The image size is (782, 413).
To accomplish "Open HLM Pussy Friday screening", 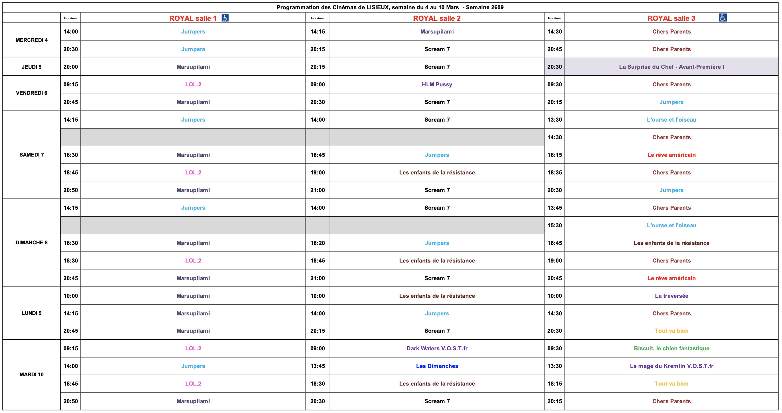I will pyautogui.click(x=436, y=84).
